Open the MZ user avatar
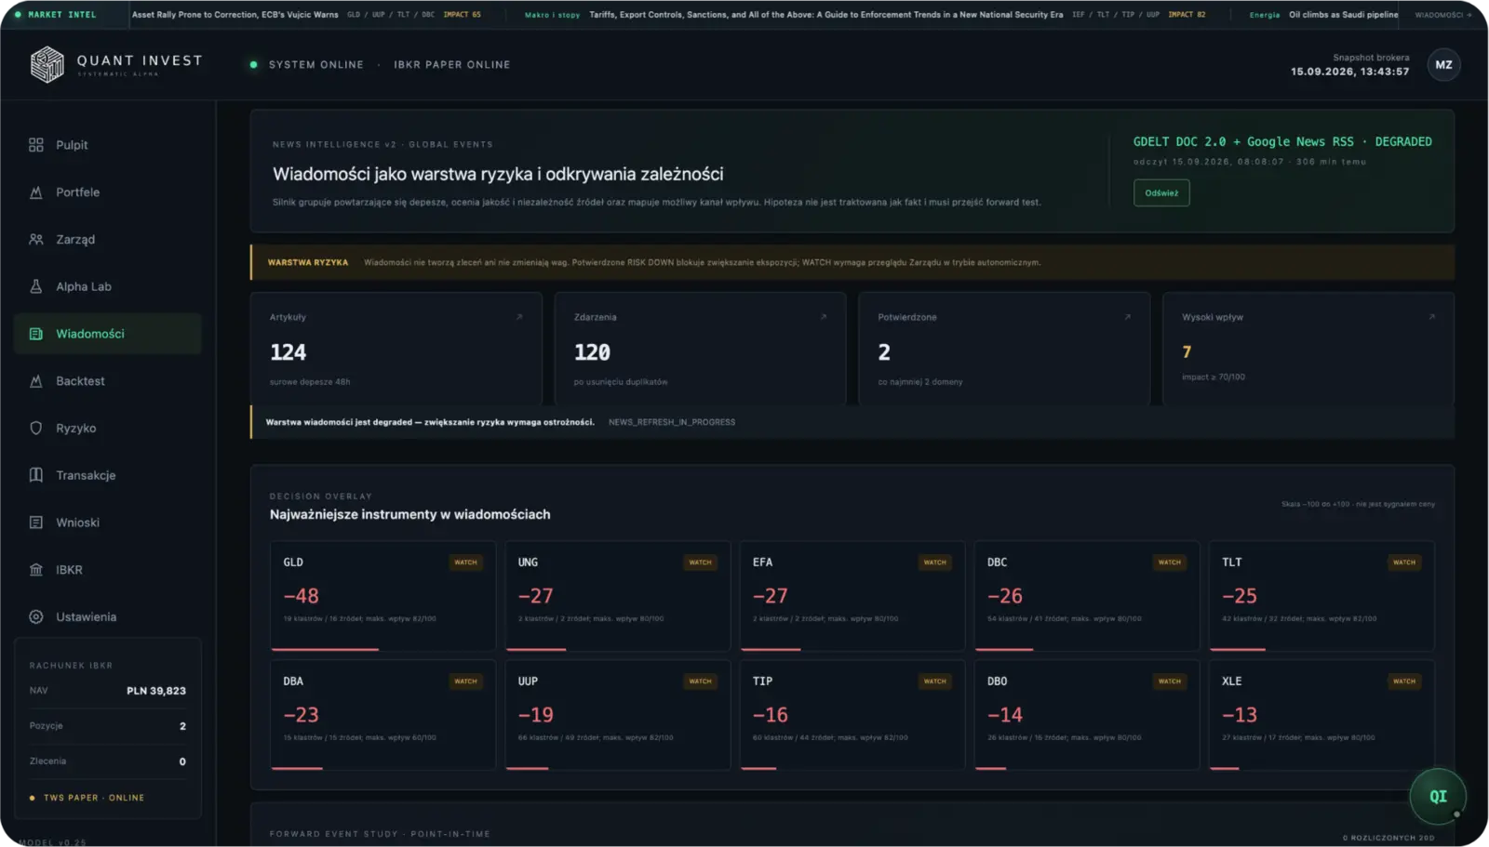The height and width of the screenshot is (847, 1489). click(1443, 65)
